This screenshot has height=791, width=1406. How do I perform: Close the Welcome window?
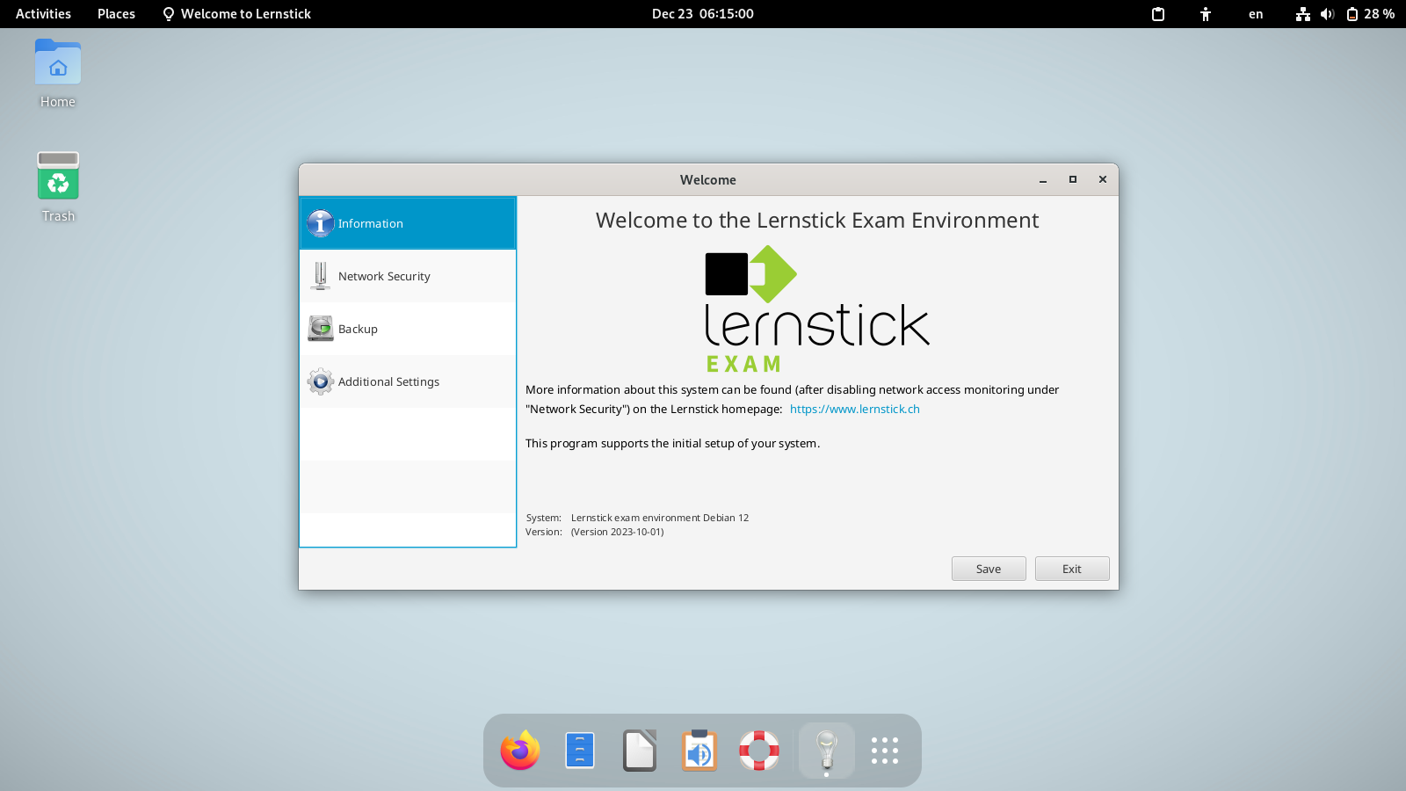(x=1103, y=179)
